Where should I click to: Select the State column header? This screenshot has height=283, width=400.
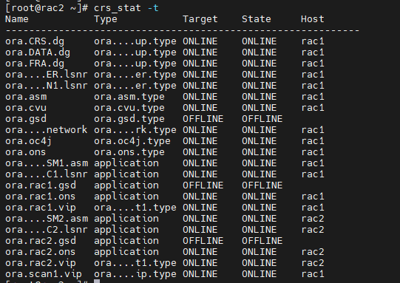257,19
